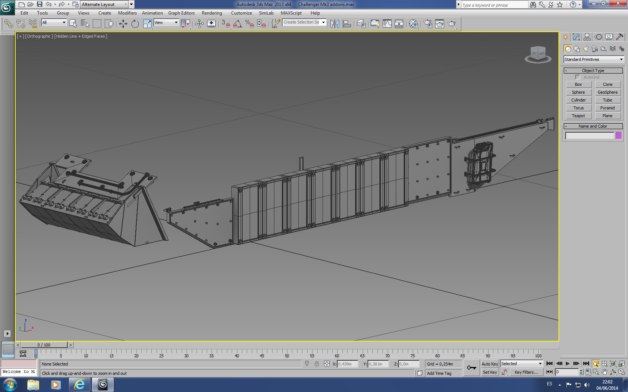The width and height of the screenshot is (628, 392).
Task: Switch to the Utilities command panel
Action: tap(619, 37)
